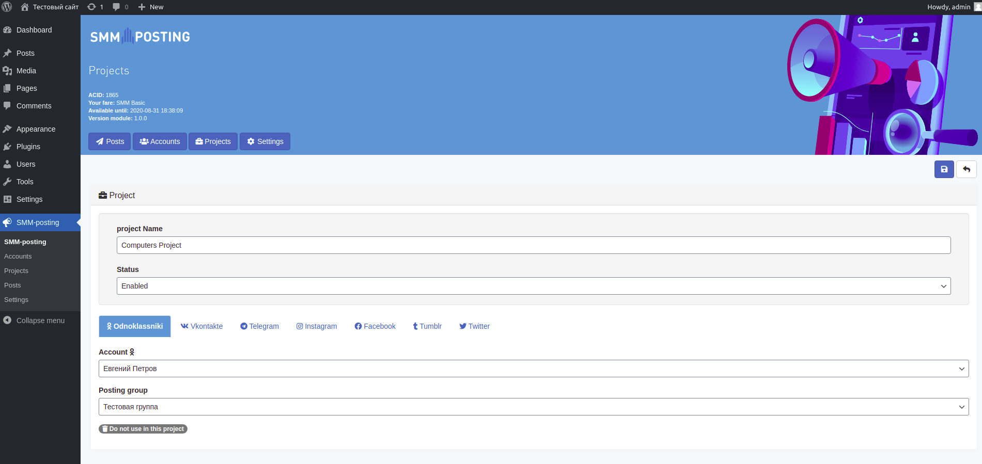This screenshot has width=982, height=464.
Task: Click the Project panel heading
Action: [x=117, y=195]
